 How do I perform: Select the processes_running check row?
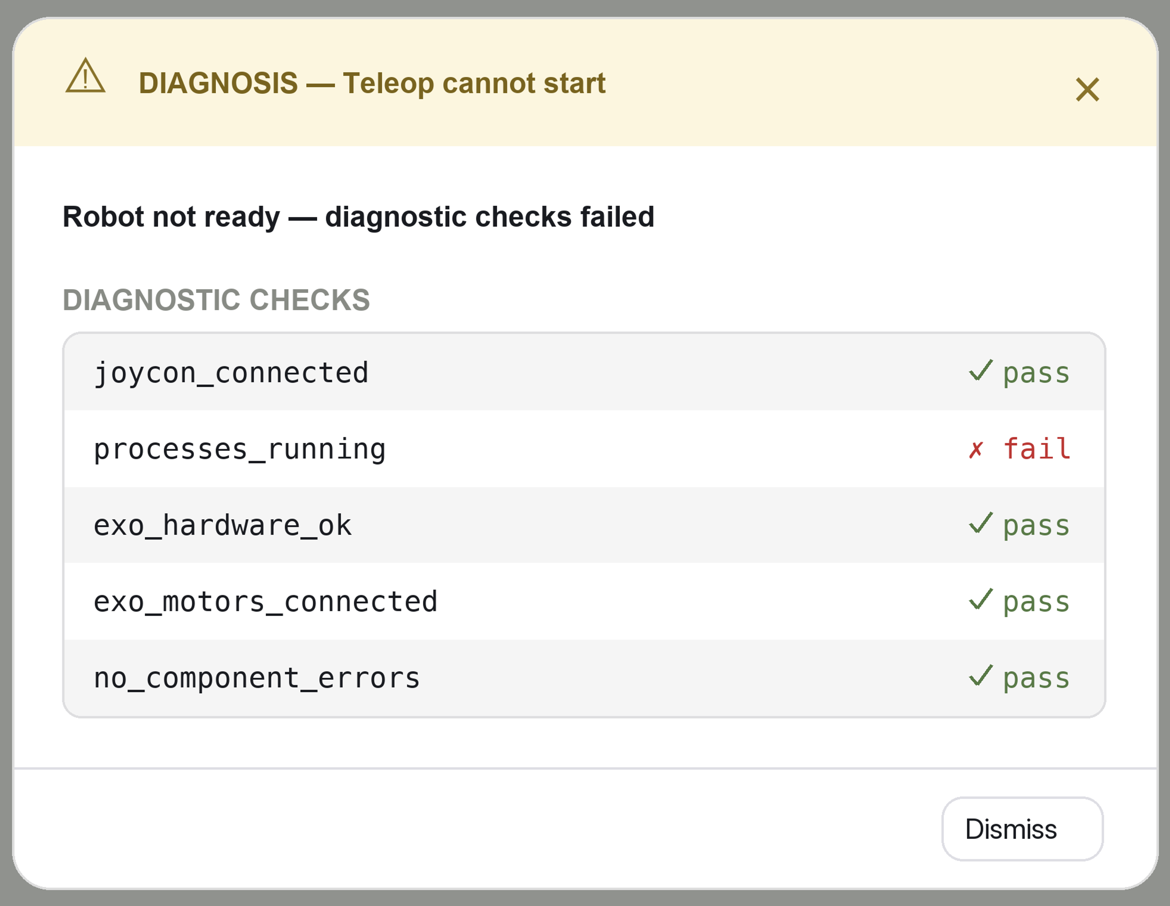pos(584,449)
